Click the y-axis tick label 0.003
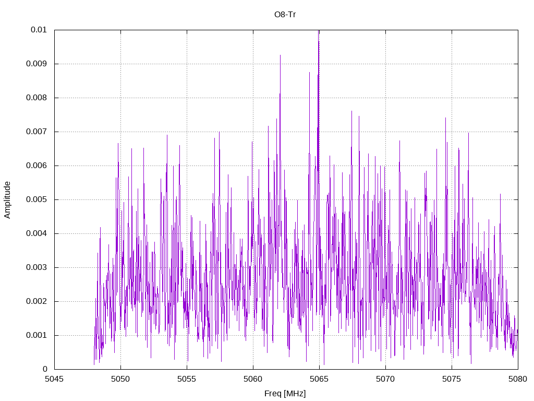Viewport: 534px width, 401px height. (37, 267)
